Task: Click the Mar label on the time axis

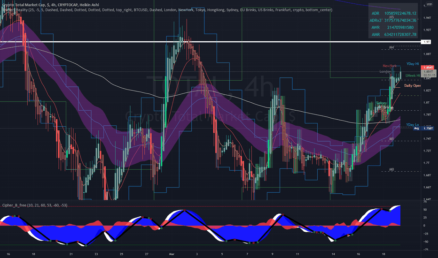Action: tap(172, 254)
